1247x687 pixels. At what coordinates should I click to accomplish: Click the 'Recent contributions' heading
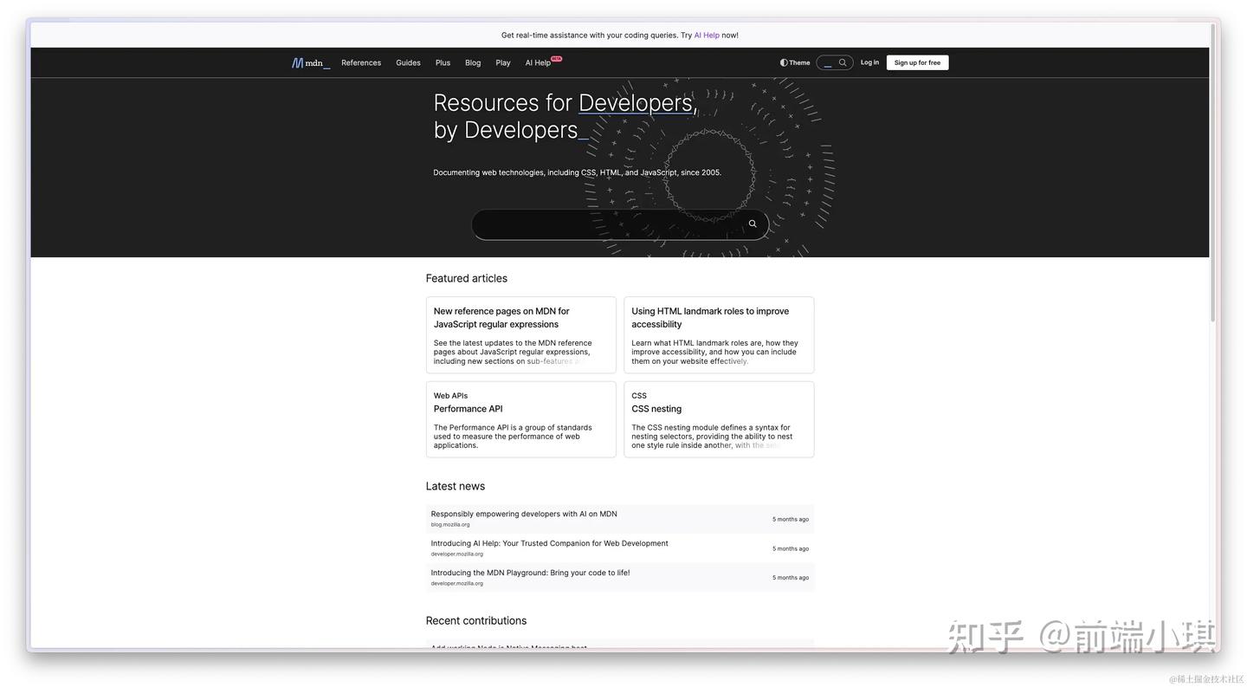pyautogui.click(x=476, y=620)
